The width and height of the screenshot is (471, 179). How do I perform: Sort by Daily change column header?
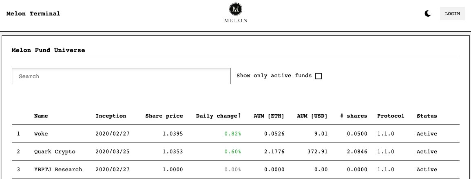[219, 116]
